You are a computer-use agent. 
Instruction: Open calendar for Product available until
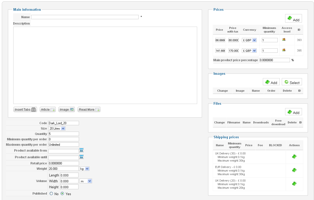point(81,157)
